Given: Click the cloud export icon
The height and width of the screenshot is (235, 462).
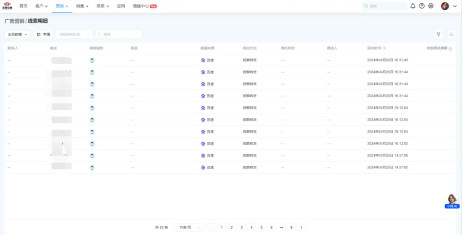Looking at the screenshot, I should coord(451,35).
